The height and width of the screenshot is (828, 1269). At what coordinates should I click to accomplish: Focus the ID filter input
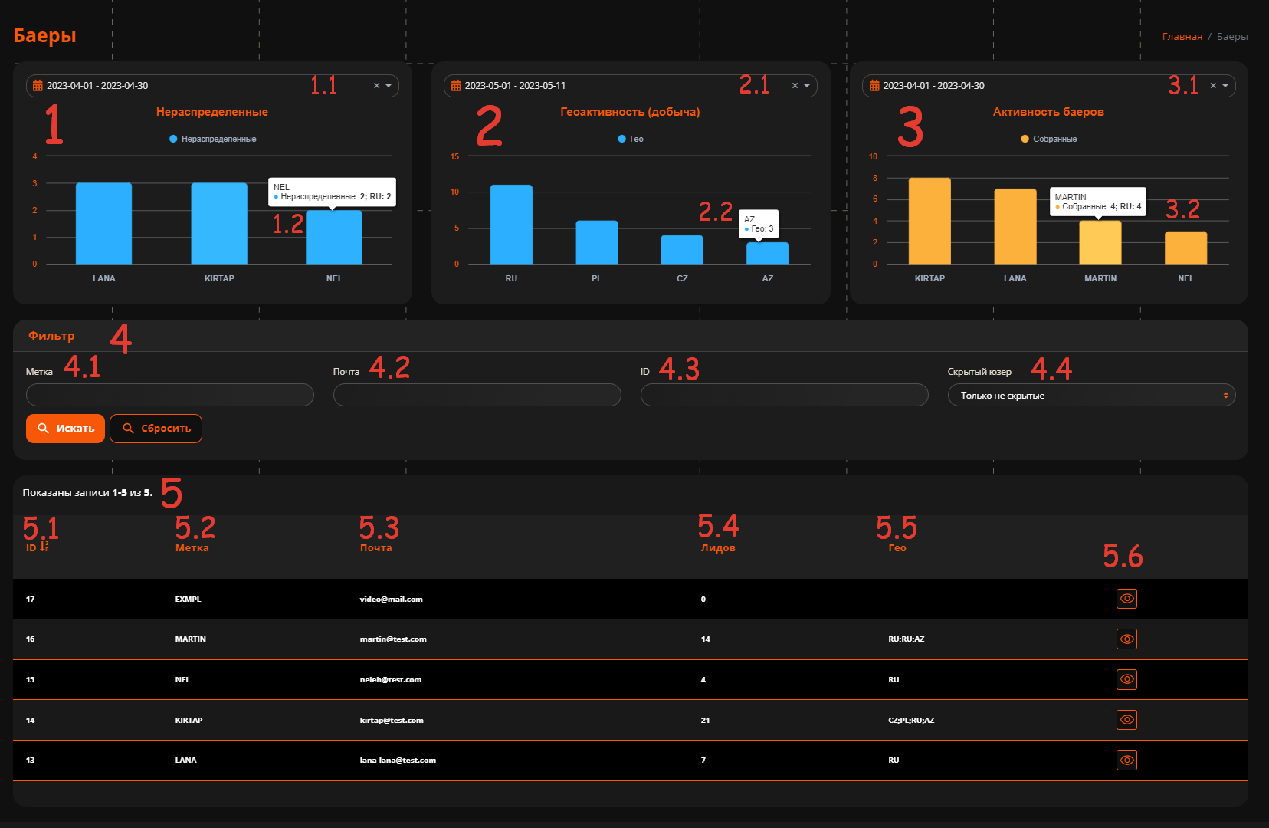click(x=785, y=396)
